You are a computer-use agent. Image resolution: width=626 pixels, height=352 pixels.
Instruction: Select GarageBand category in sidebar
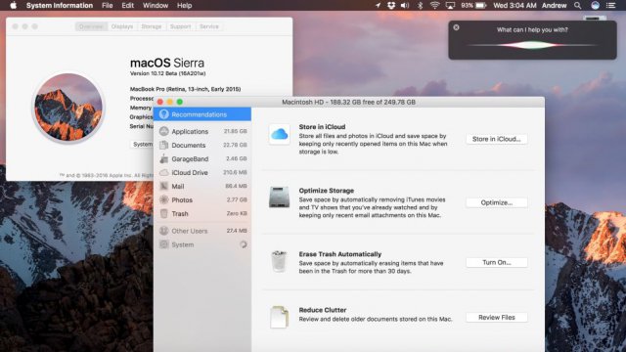click(202, 158)
